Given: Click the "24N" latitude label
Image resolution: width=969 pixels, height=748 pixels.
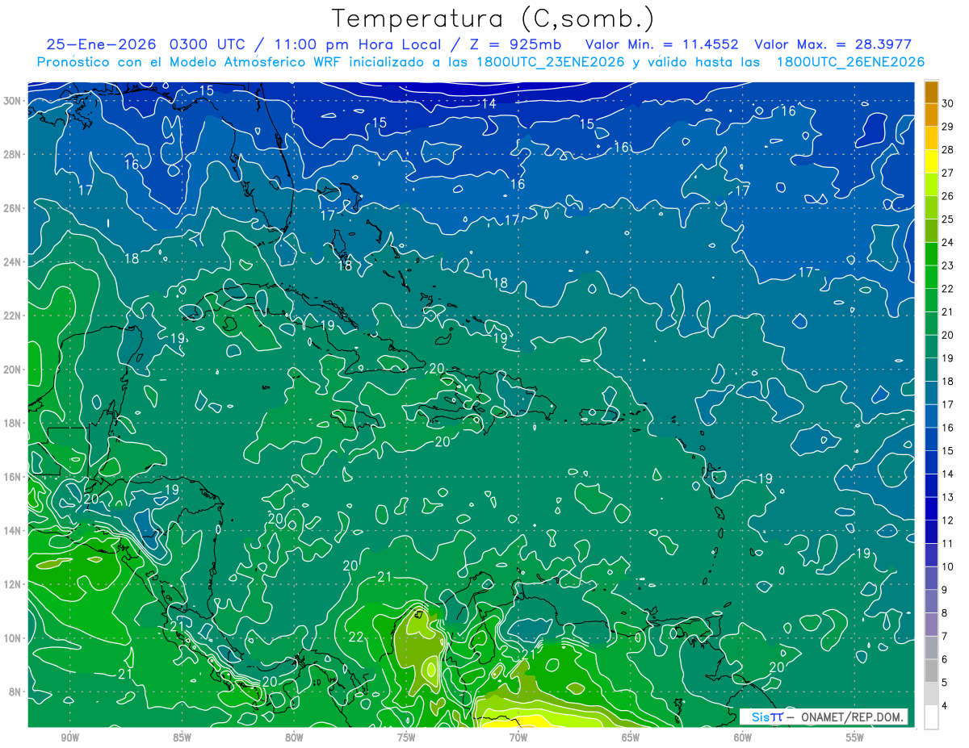Looking at the screenshot, I should point(14,262).
